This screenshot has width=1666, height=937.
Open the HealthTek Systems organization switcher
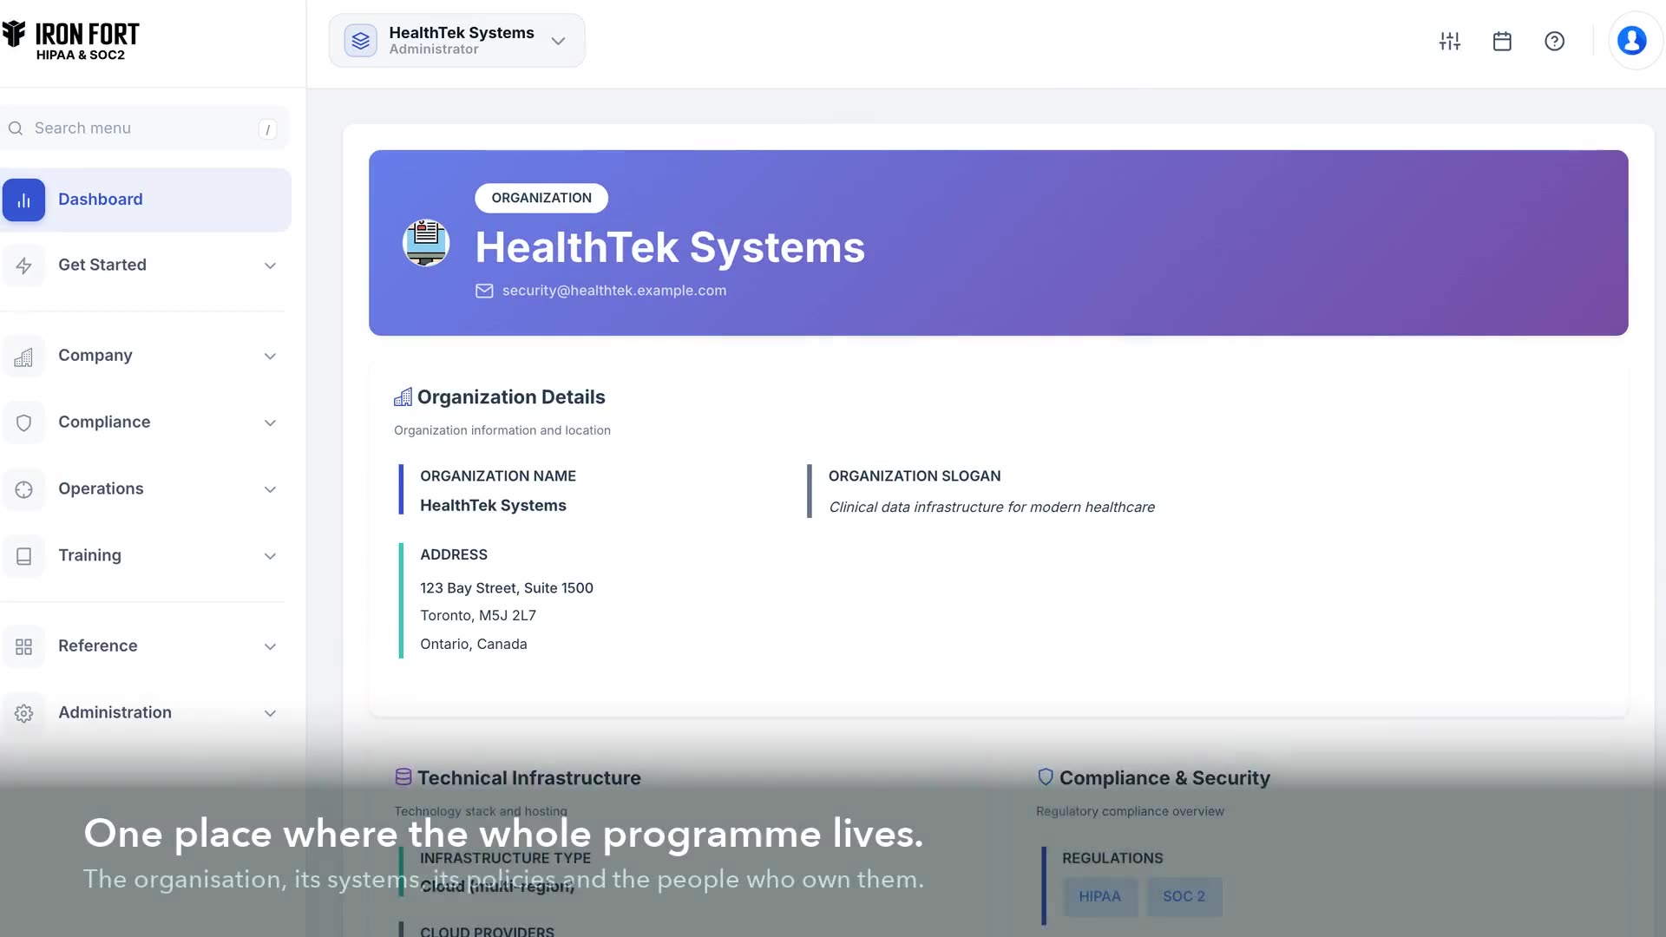[x=456, y=41]
